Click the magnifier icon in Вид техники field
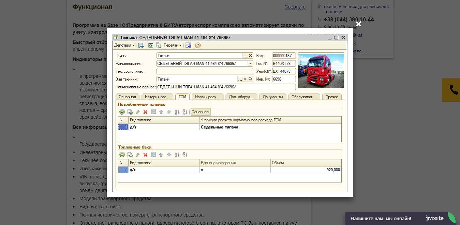Viewport: 460px width, 225px height. [x=250, y=79]
